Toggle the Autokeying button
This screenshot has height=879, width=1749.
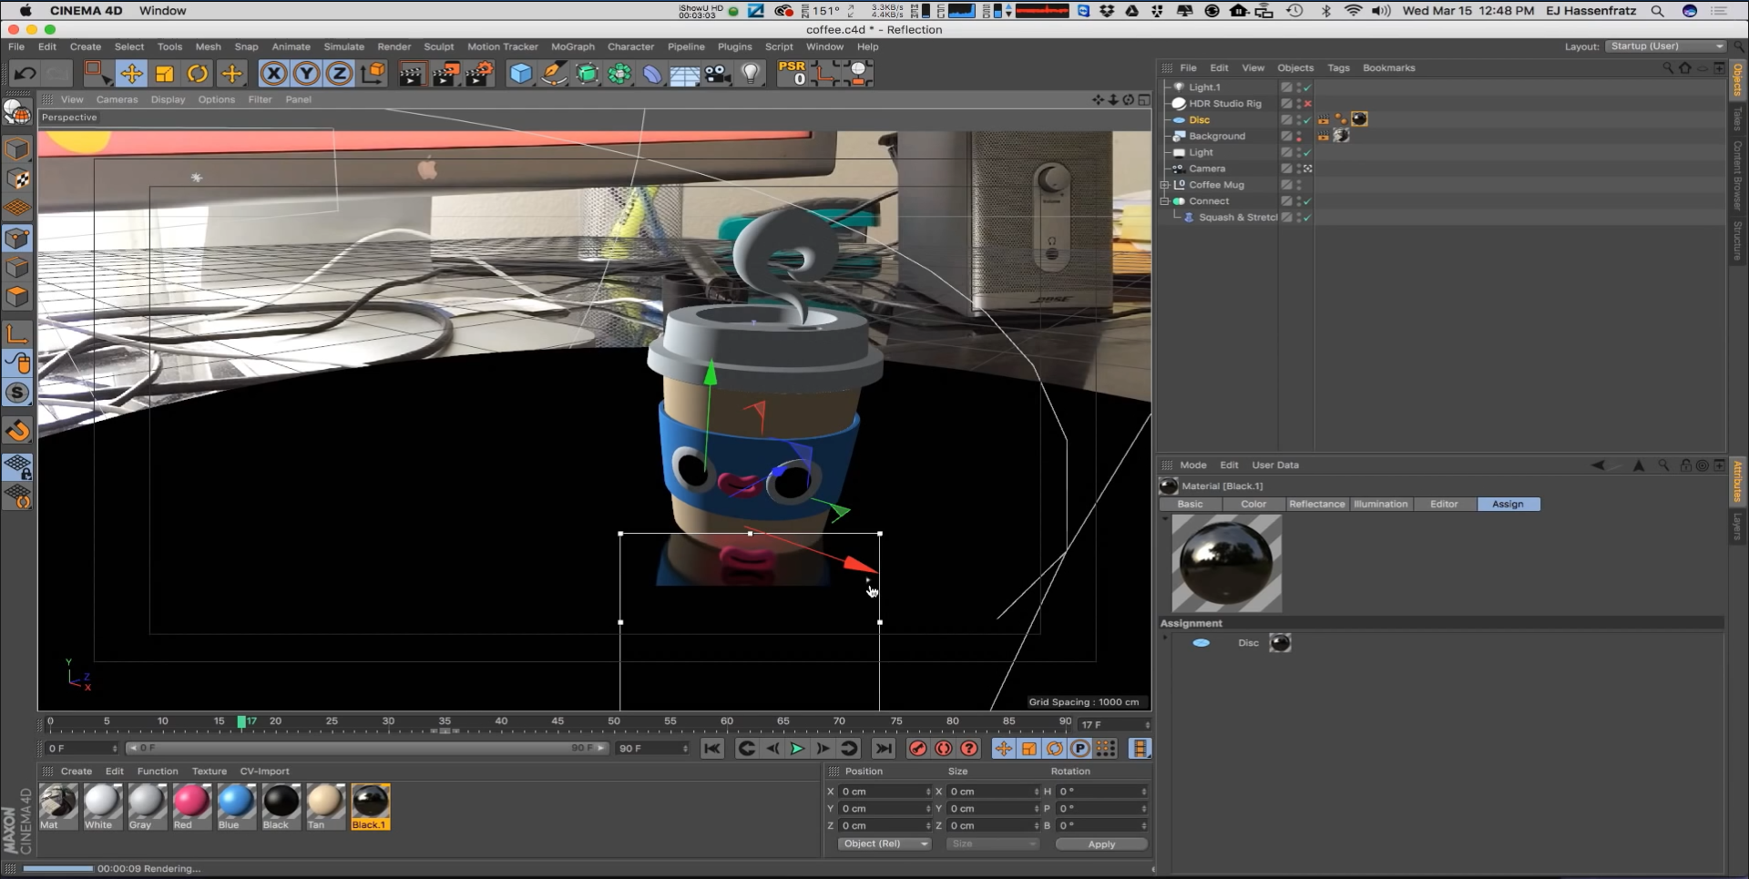pyautogui.click(x=944, y=749)
